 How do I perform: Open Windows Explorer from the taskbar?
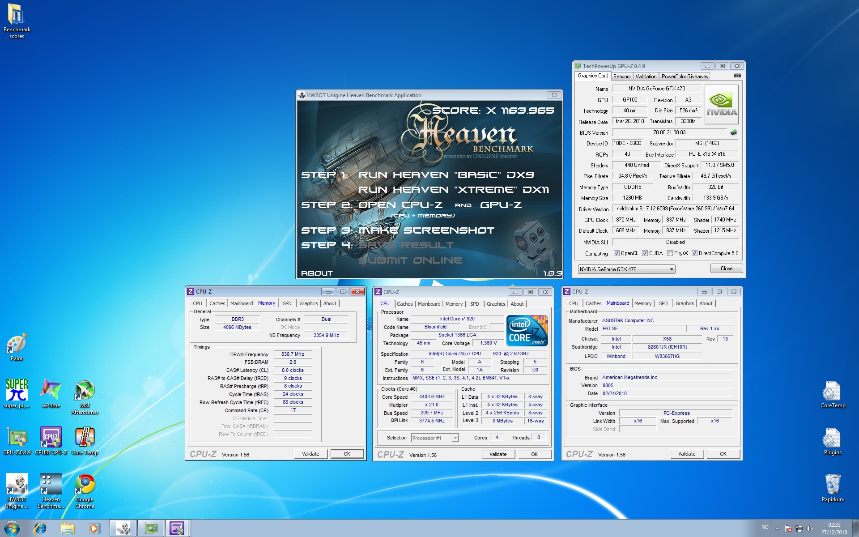(x=68, y=528)
